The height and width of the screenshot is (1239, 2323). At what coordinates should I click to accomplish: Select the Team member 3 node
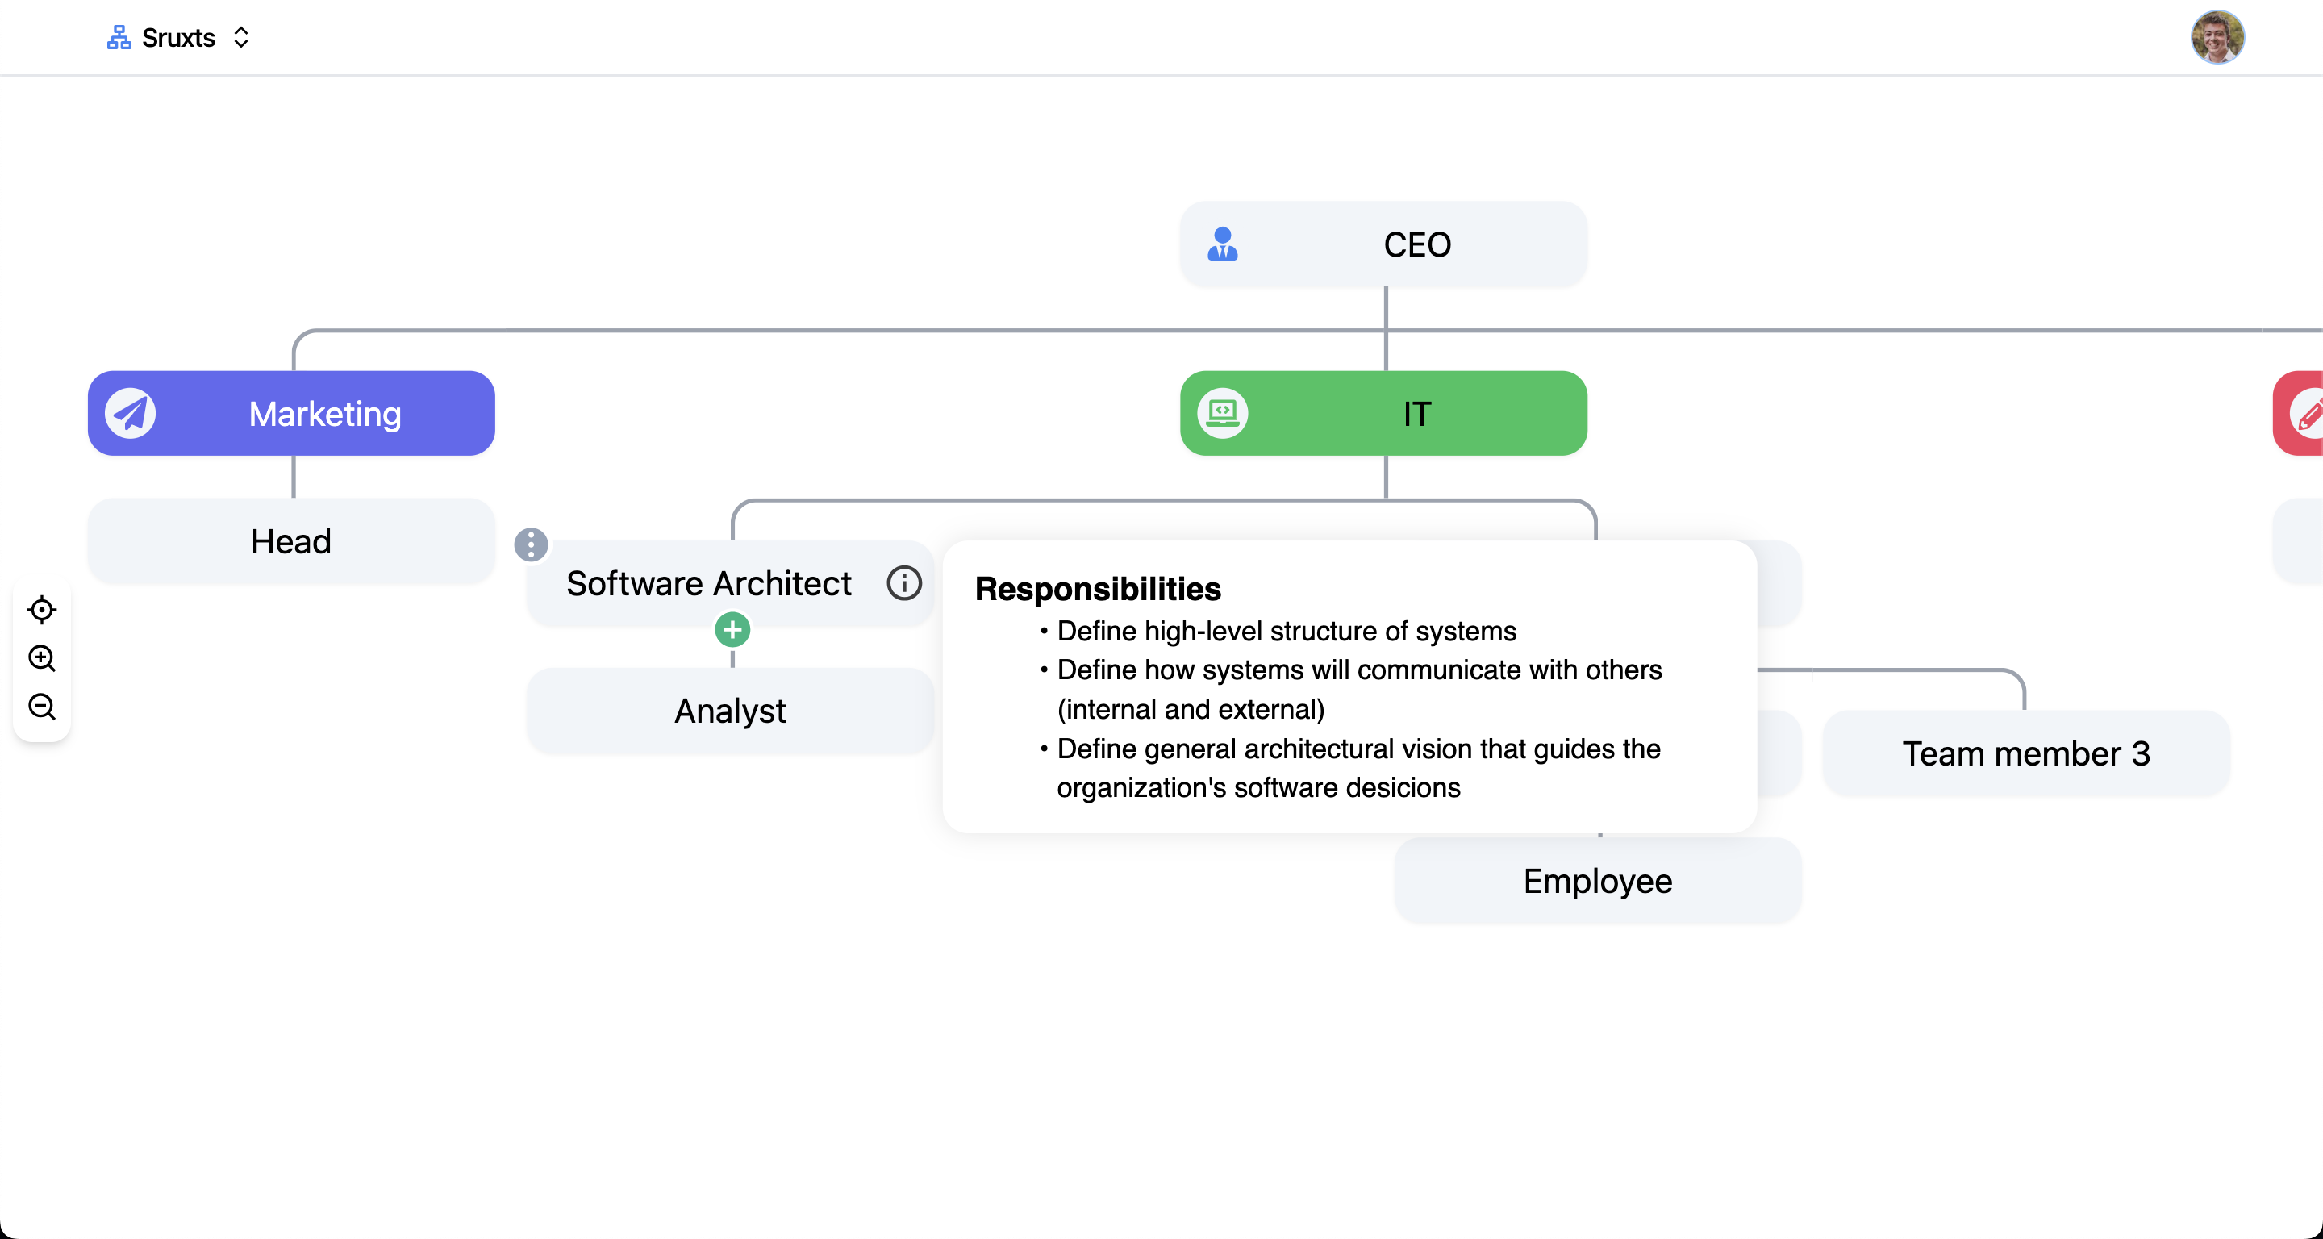click(x=2025, y=754)
